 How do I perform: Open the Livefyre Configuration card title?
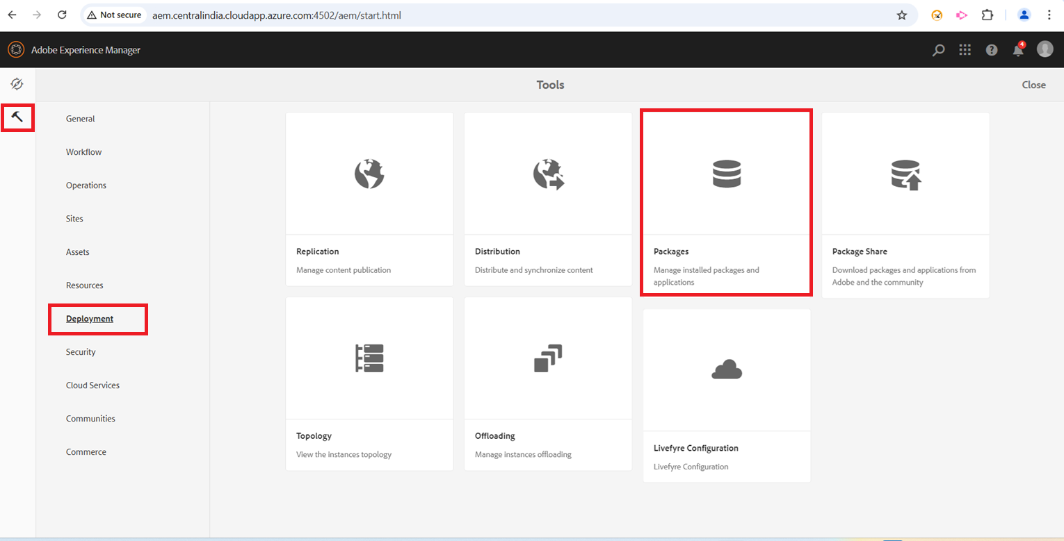(696, 448)
